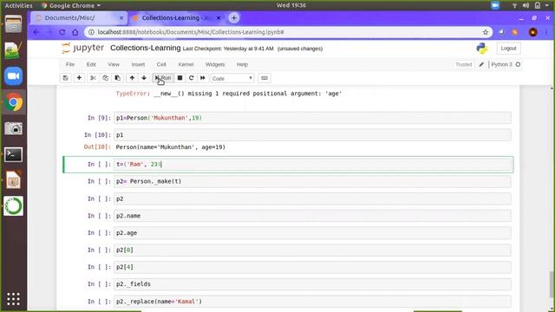Click the p2[4] cell

tap(312, 267)
